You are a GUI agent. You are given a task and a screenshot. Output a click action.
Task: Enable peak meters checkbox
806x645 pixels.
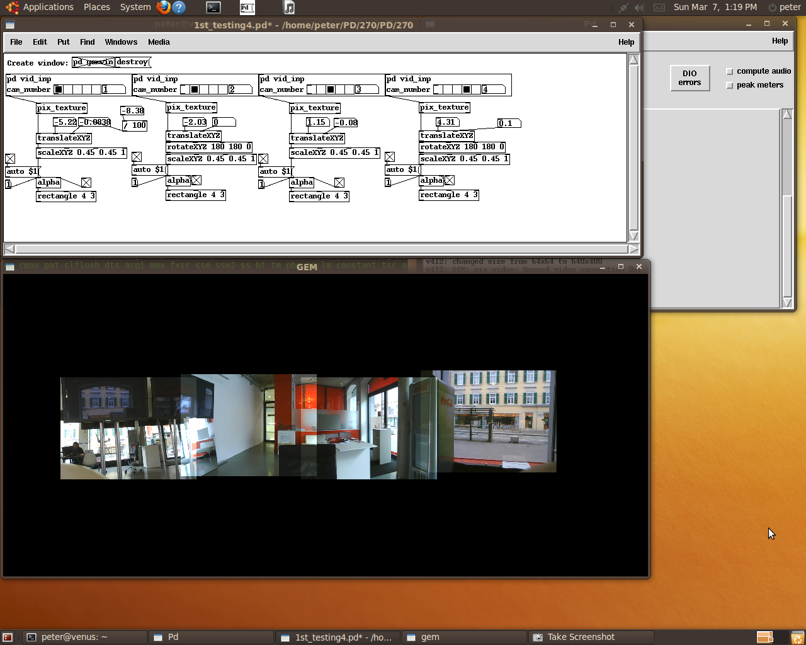[x=730, y=86]
